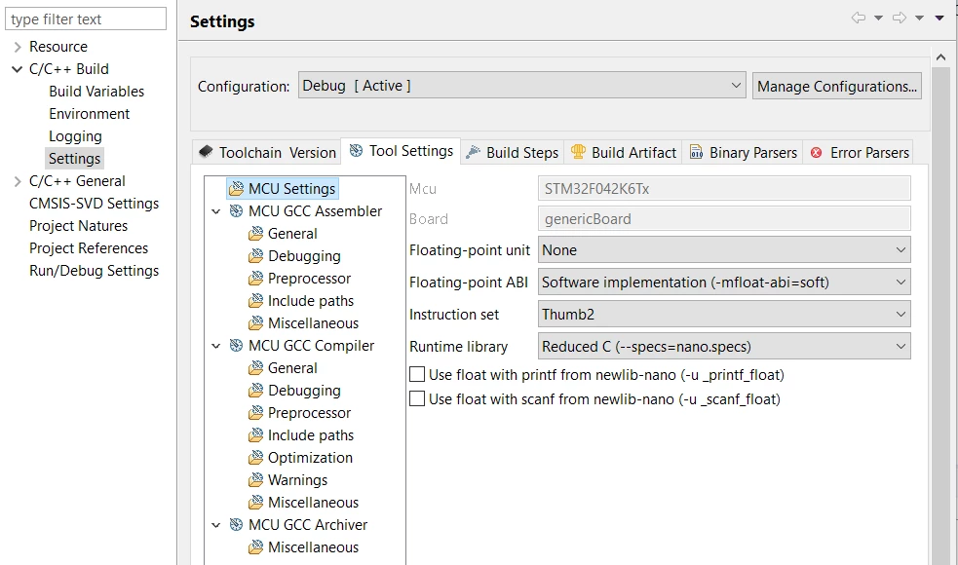The height and width of the screenshot is (565, 958).
Task: Click the MCU GCC Compiler tool icon
Action: [x=236, y=346]
